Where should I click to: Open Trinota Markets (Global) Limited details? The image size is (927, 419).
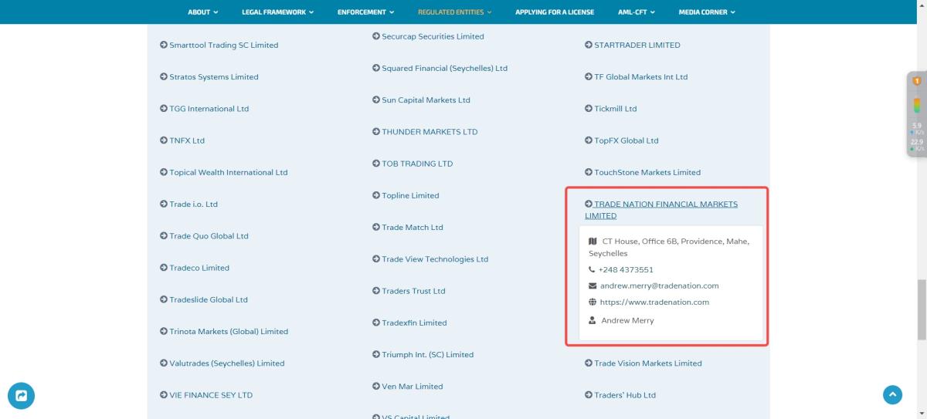coord(223,332)
